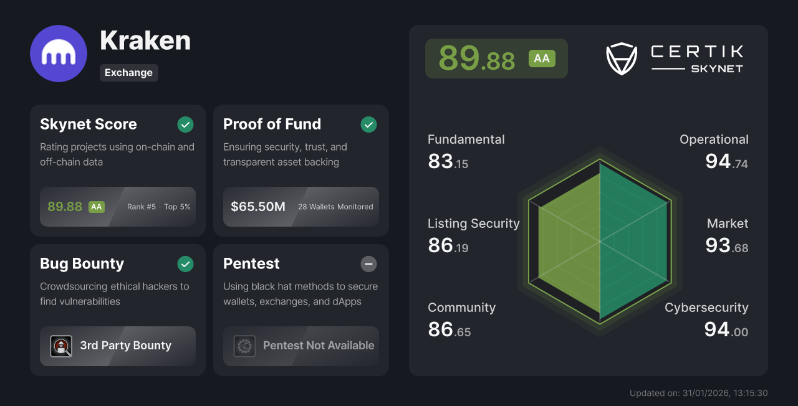Expand the 28 Wallets Monitored list
The image size is (798, 406).
pyautogui.click(x=335, y=206)
